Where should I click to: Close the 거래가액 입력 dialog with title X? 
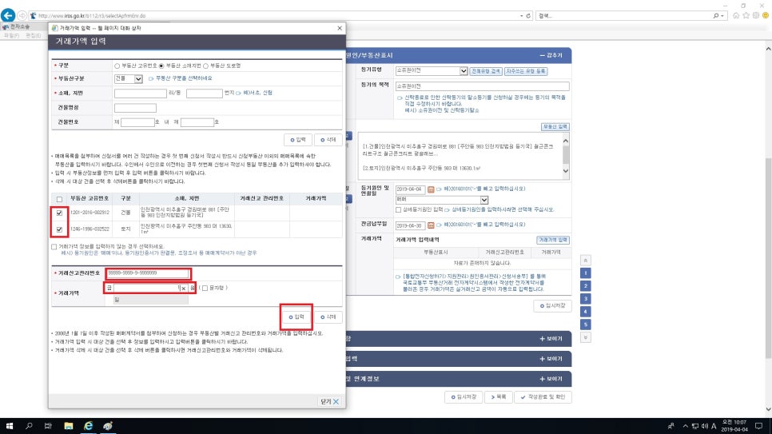click(339, 28)
